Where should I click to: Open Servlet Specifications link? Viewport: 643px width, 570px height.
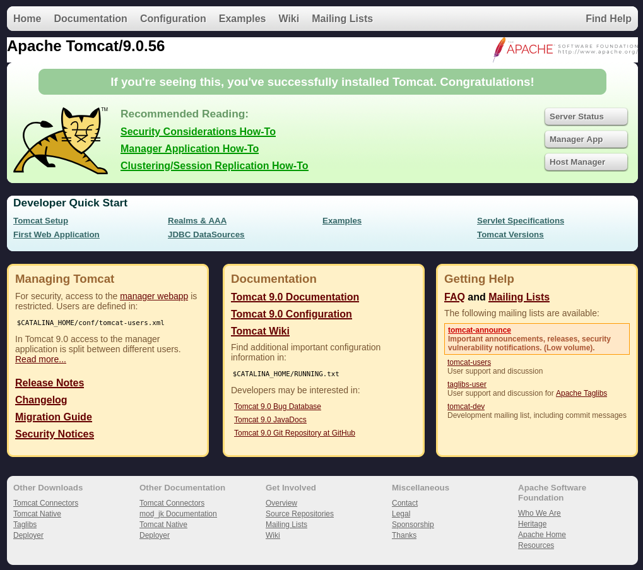521,221
